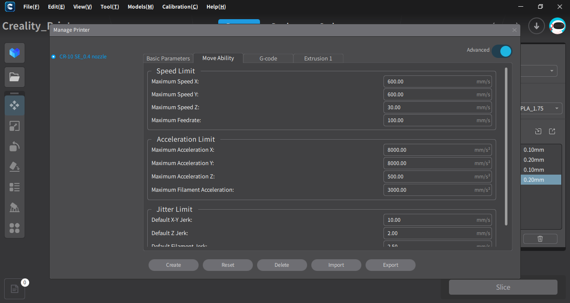Open the document icon with 0 badge
Screen dimensions: 570x303
(15, 289)
